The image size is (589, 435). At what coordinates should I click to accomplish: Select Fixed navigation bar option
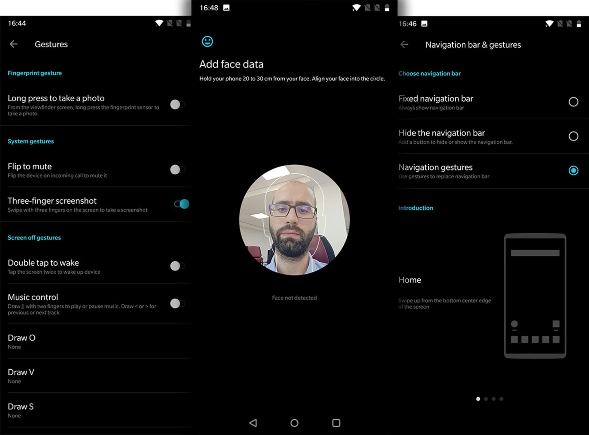pos(573,102)
